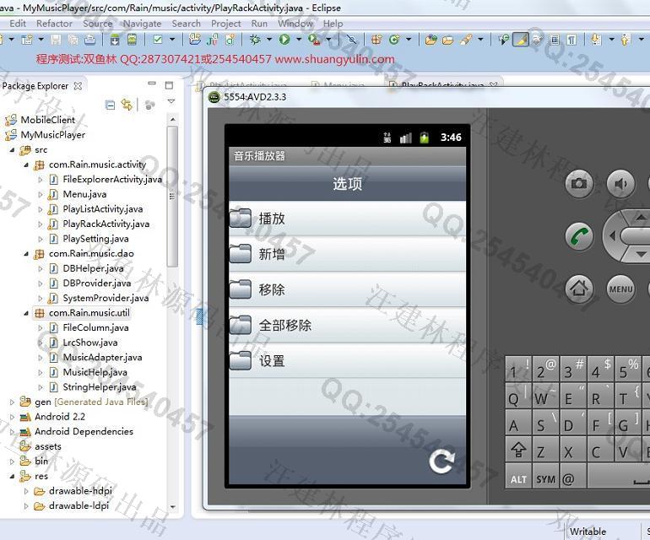
Task: Collapse the src folder in tree
Action: (x=12, y=150)
